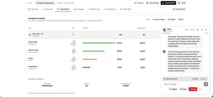This screenshot has height=97, width=213.
Task: Click Search Atlas DA ring showing 58
Action: [x=73, y=51]
